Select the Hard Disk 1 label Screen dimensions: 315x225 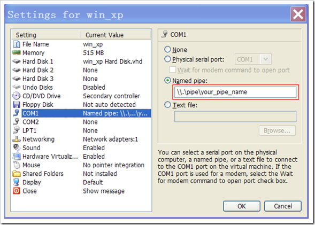pos(38,61)
